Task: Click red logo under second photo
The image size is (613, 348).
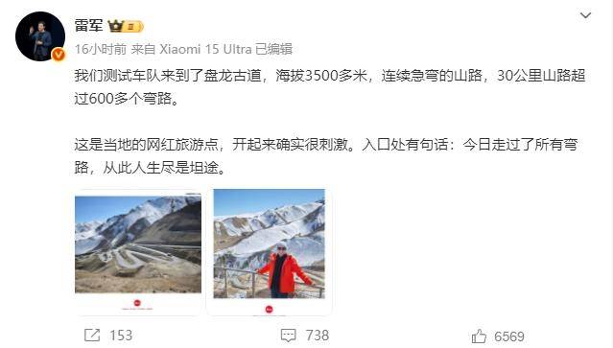Action: coord(269,310)
